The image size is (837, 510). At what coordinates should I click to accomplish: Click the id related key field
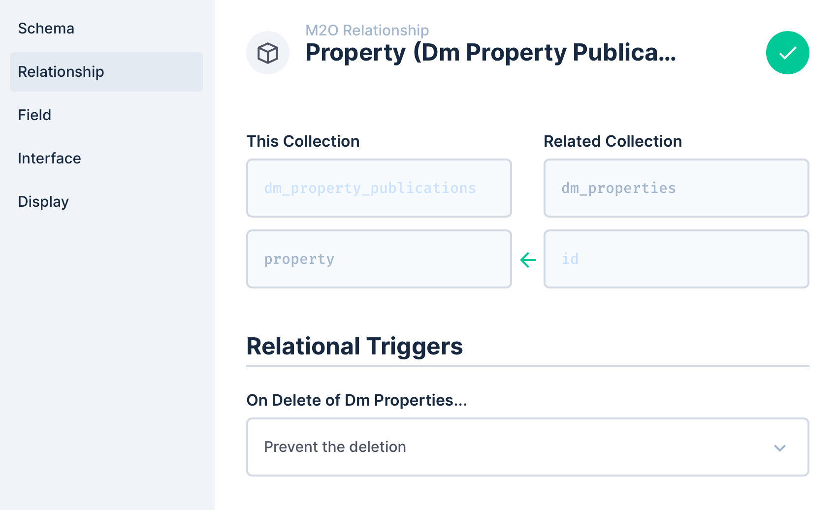click(676, 259)
